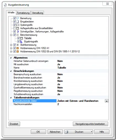Switch to the Formatierung tab

pyautogui.click(x=23, y=13)
